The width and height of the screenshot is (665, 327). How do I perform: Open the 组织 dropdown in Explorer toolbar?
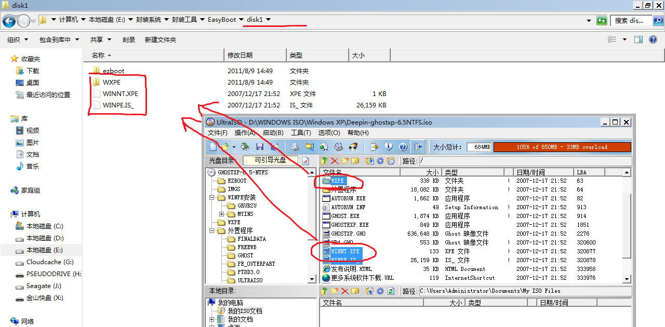point(17,39)
